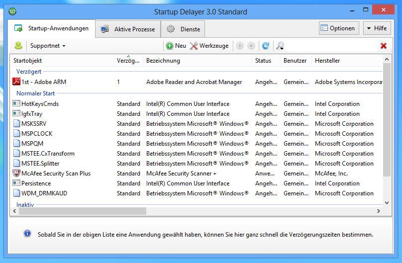Click the green users icon beside Supportnet
The height and width of the screenshot is (263, 402).
click(18, 46)
